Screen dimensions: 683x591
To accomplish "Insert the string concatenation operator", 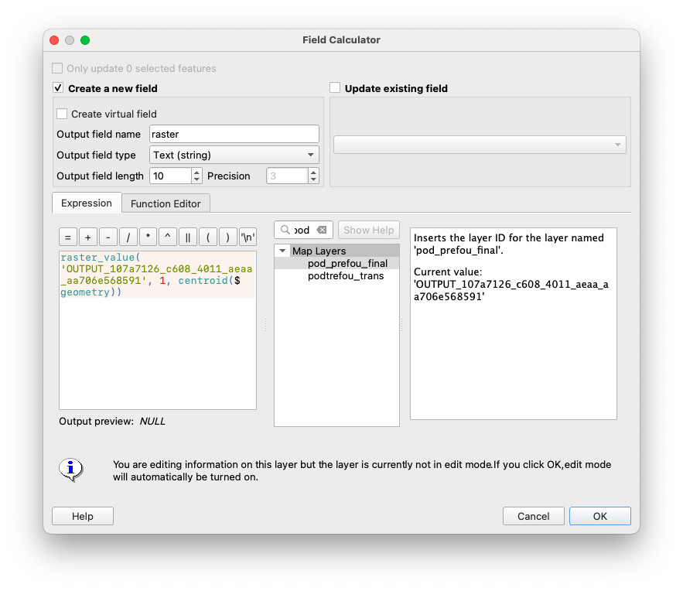I will point(188,237).
